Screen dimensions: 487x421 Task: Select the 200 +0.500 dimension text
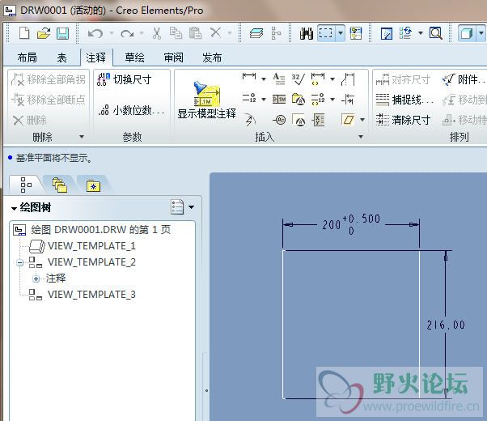(351, 224)
